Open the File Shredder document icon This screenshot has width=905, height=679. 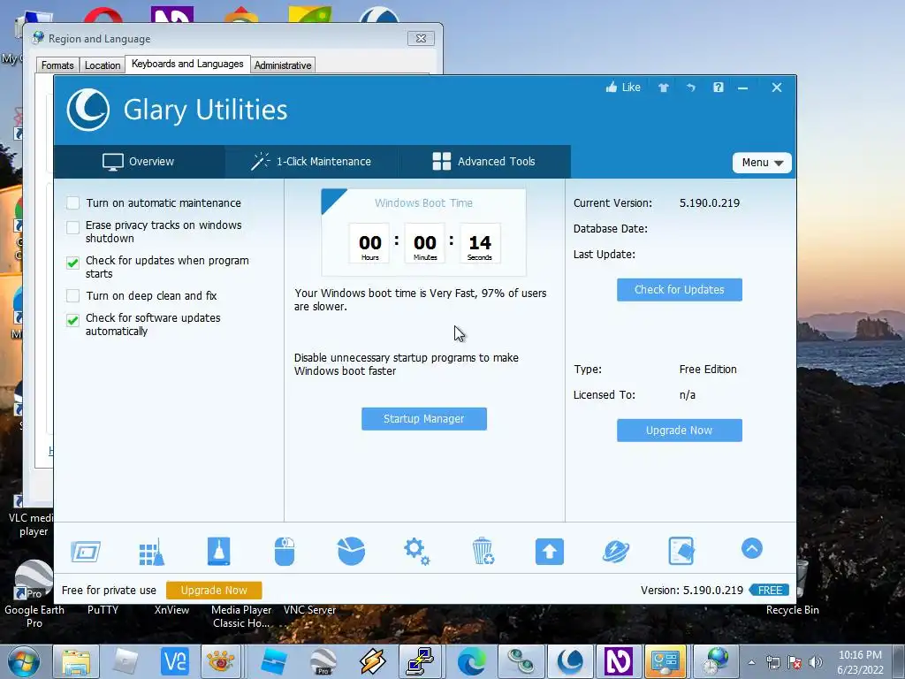click(681, 551)
